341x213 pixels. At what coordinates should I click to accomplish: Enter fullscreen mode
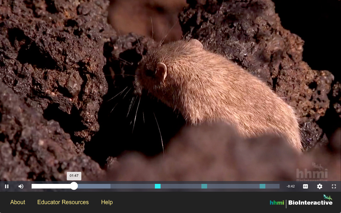coord(334,186)
